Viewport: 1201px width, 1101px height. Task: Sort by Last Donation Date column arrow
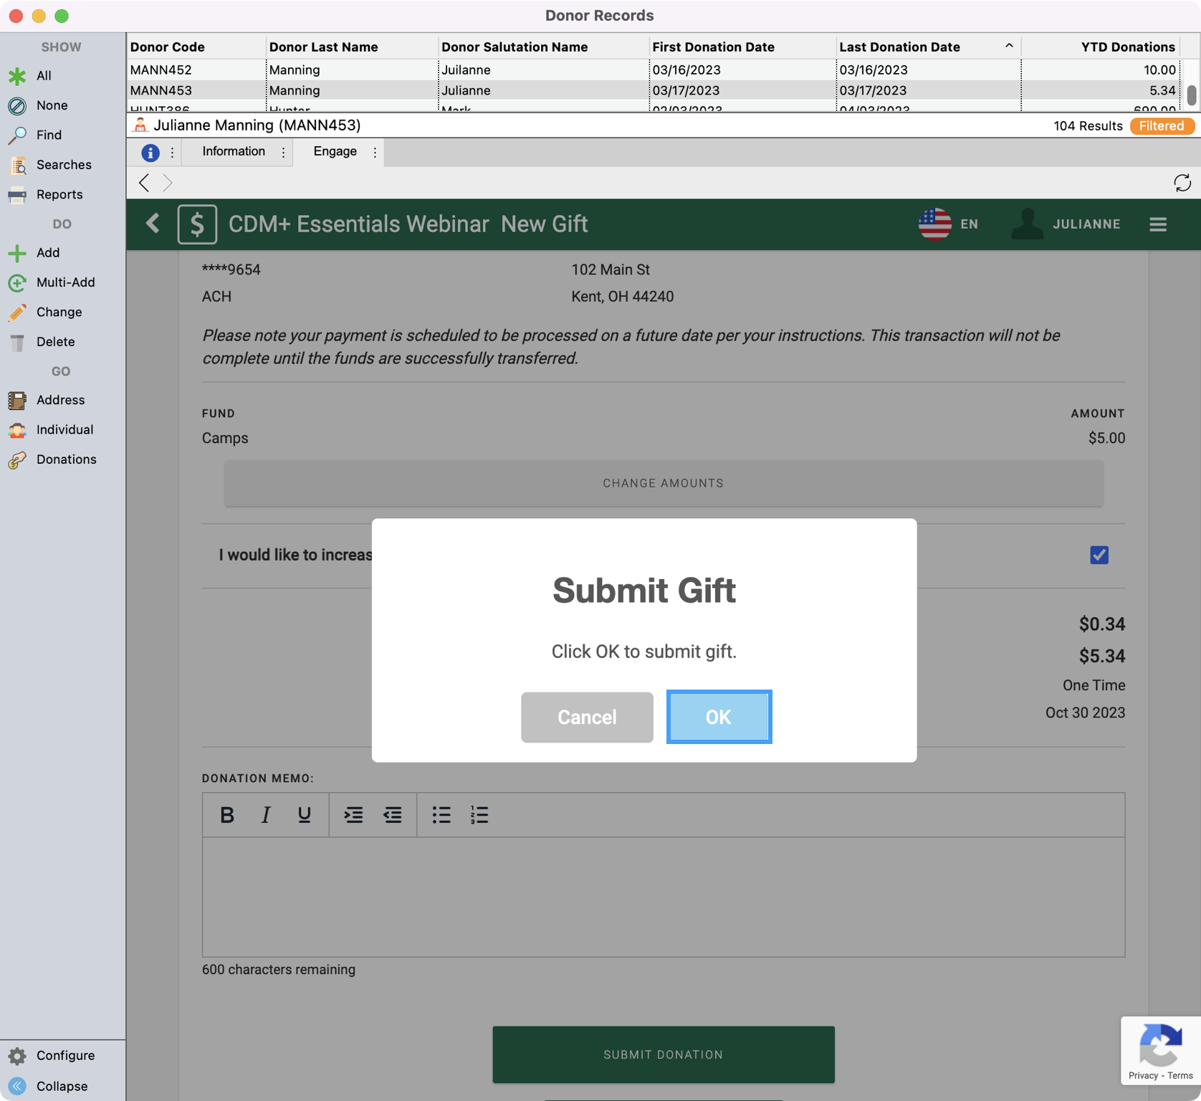coord(1008,46)
